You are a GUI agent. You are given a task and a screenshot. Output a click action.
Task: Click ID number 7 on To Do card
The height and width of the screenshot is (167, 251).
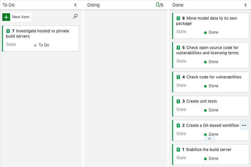click(x=13, y=31)
